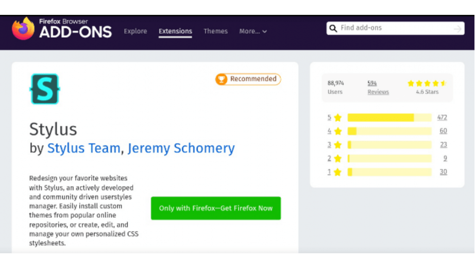476x268 pixels.
Task: Open the 23 three-star reviews count
Action: [444, 145]
